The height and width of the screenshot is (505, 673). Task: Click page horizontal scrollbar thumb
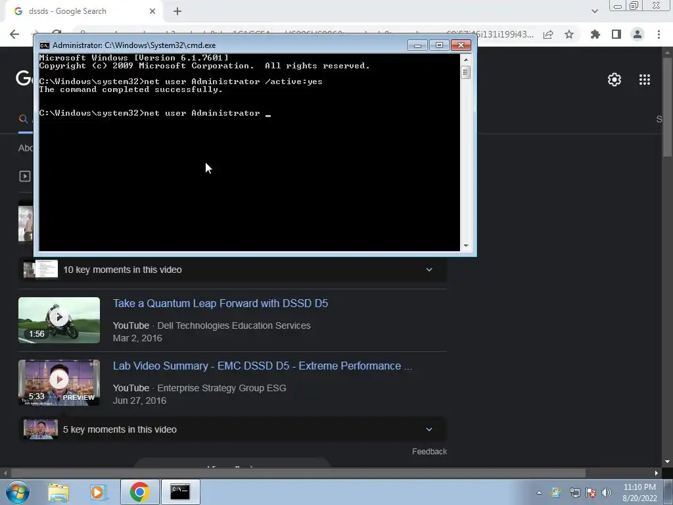point(298,473)
